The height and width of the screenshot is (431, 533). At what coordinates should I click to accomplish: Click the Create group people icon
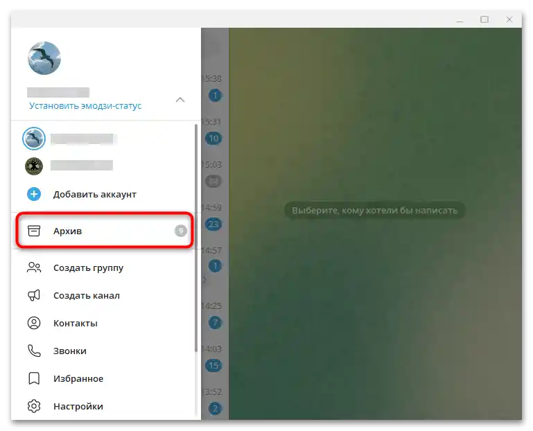coord(34,267)
